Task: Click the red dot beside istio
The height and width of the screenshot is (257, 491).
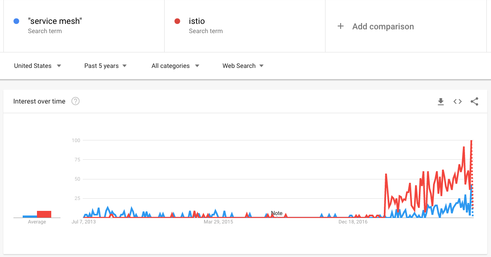Action: click(177, 21)
